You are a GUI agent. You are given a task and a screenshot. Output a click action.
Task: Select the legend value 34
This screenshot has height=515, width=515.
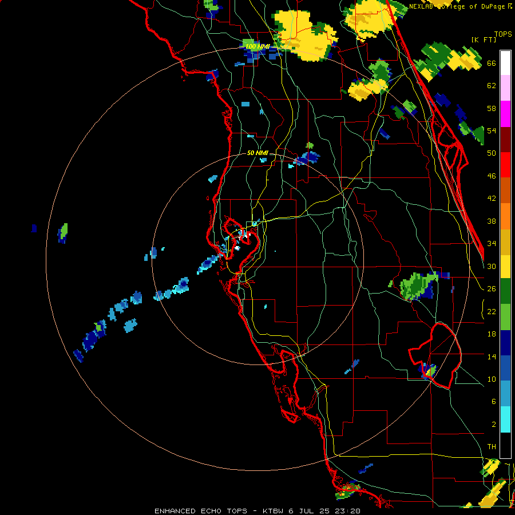(x=492, y=244)
